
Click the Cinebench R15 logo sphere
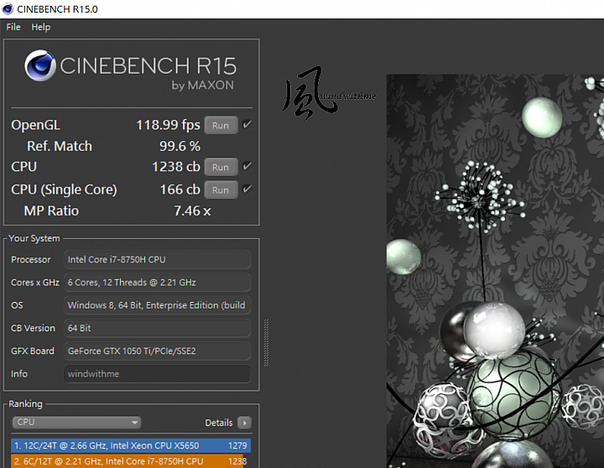(x=40, y=65)
